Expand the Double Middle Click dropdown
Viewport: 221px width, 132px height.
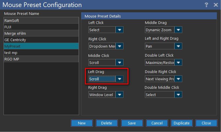(178, 95)
